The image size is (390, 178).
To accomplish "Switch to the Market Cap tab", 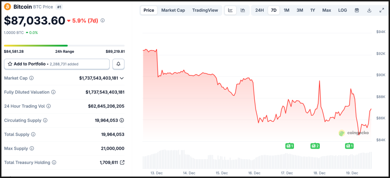I will (x=173, y=10).
